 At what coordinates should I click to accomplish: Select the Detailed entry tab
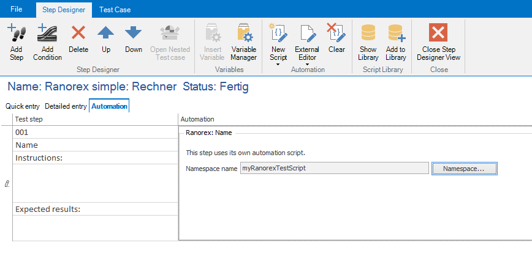(66, 106)
